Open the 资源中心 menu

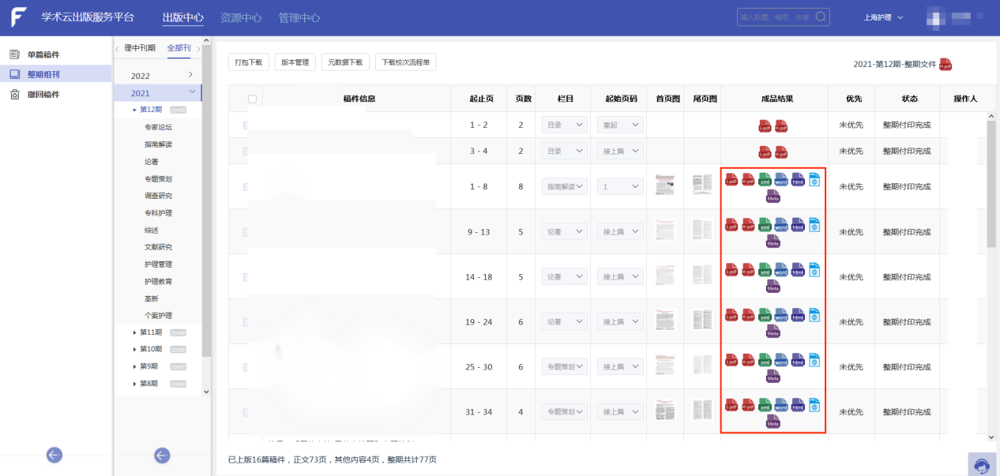(x=241, y=16)
